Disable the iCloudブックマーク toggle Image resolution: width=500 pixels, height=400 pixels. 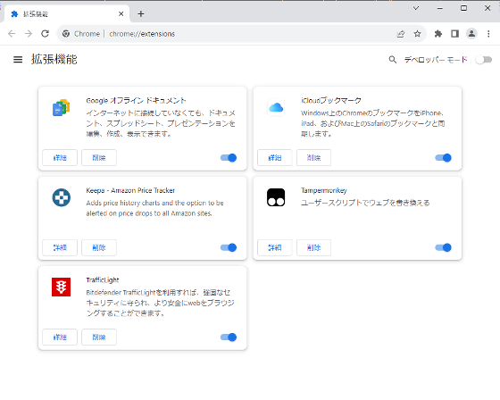(443, 157)
